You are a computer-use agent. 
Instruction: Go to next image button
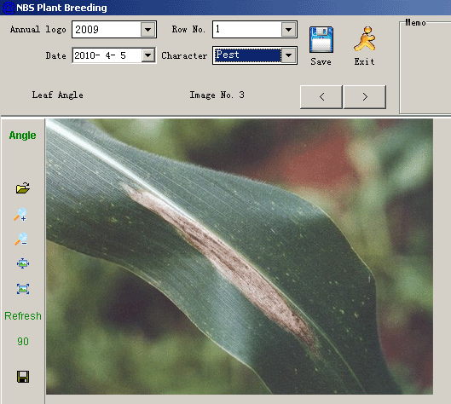pyautogui.click(x=365, y=97)
